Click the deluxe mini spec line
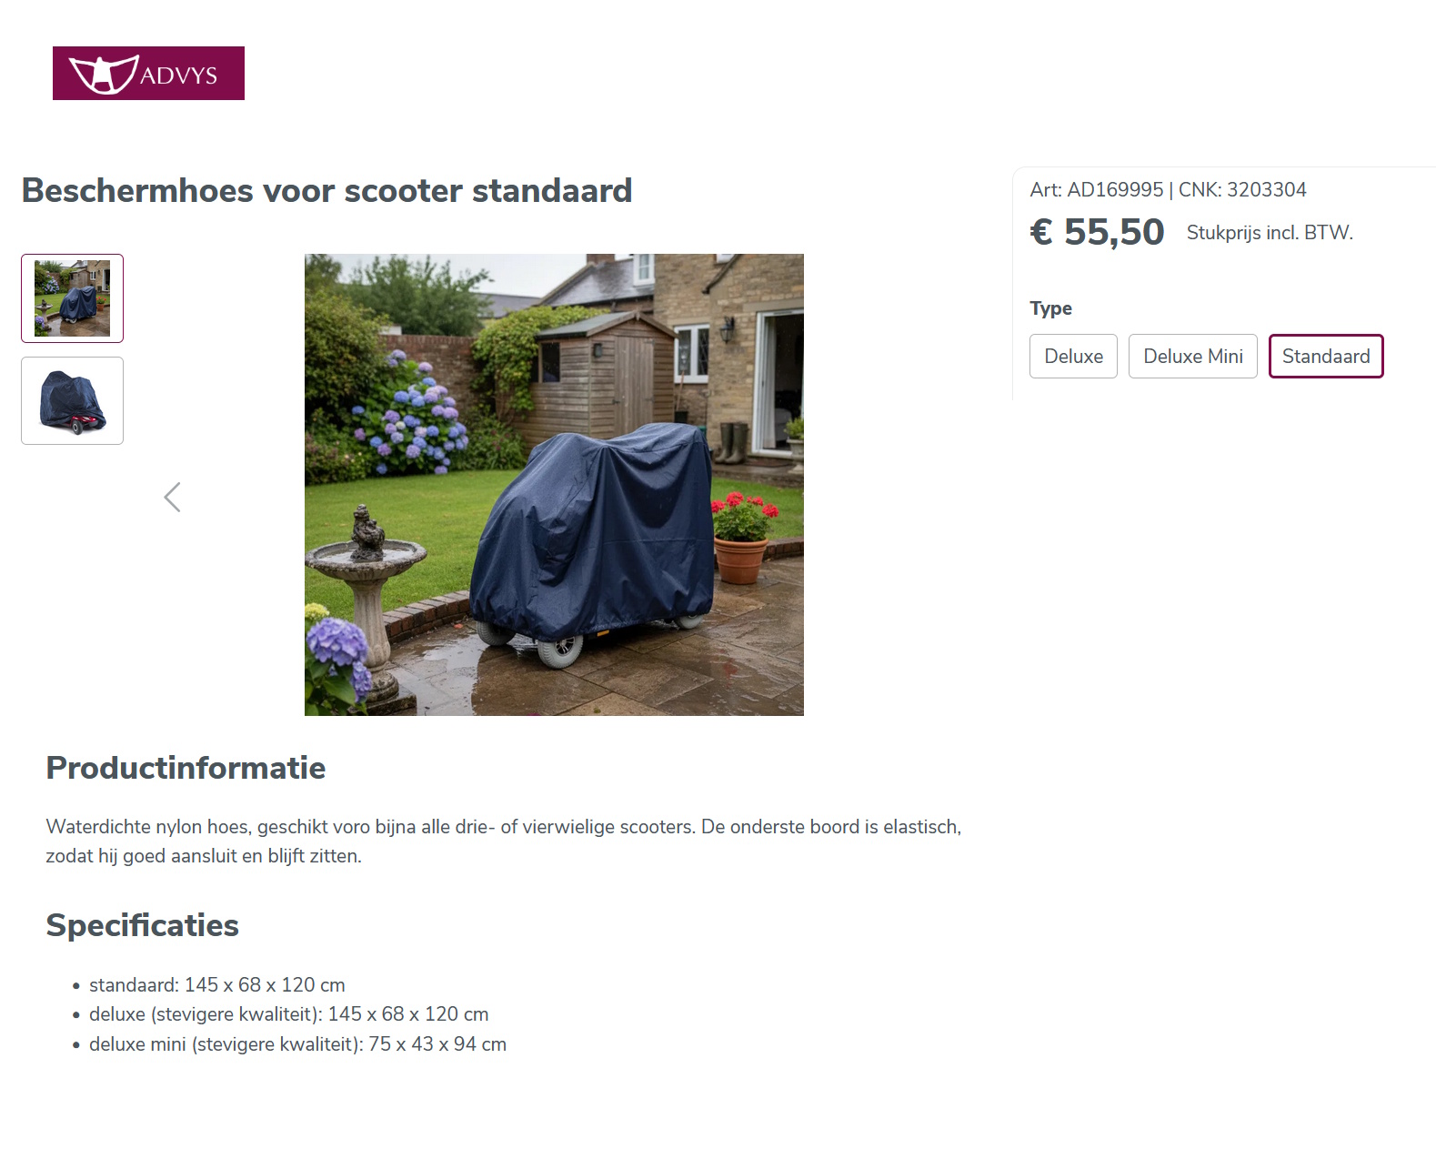 pos(297,1044)
